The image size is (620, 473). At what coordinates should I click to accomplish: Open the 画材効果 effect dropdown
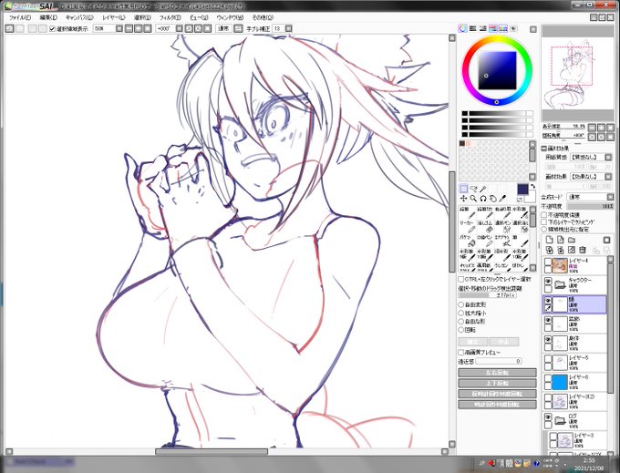tap(608, 177)
